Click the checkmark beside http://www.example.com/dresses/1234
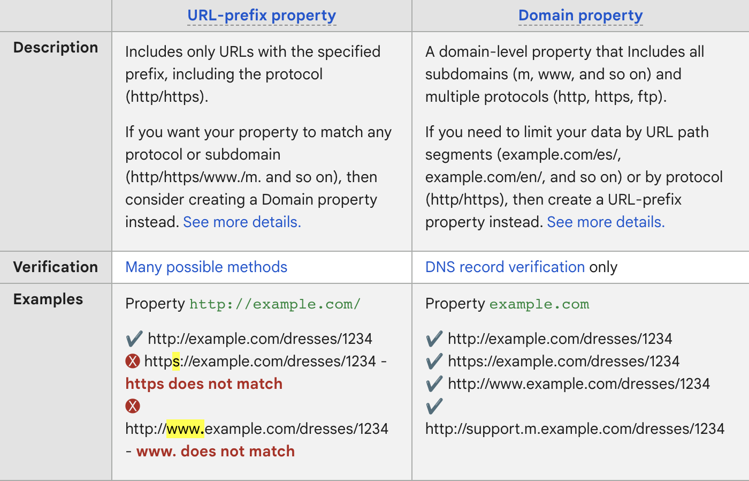749x481 pixels. tap(434, 384)
